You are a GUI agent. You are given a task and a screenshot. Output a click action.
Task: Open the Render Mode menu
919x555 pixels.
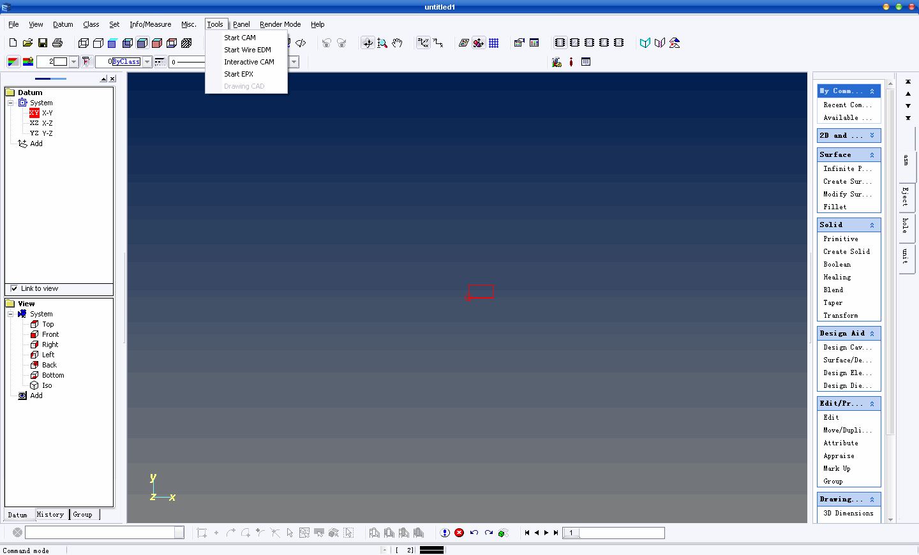(x=280, y=24)
